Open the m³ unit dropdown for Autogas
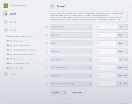Image resolution: width=132 pixels, height=104 pixels. (123, 27)
